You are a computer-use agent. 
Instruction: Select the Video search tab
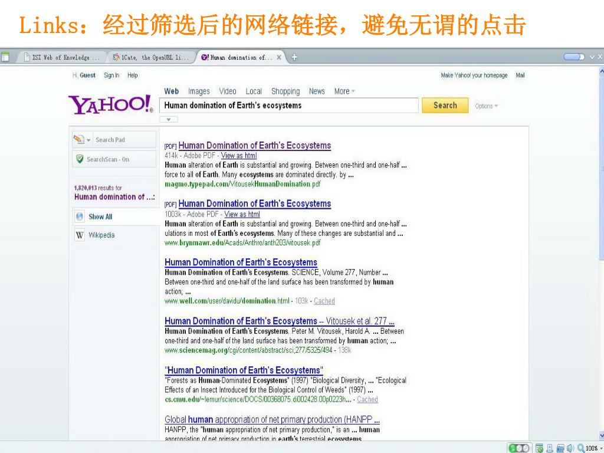(228, 91)
